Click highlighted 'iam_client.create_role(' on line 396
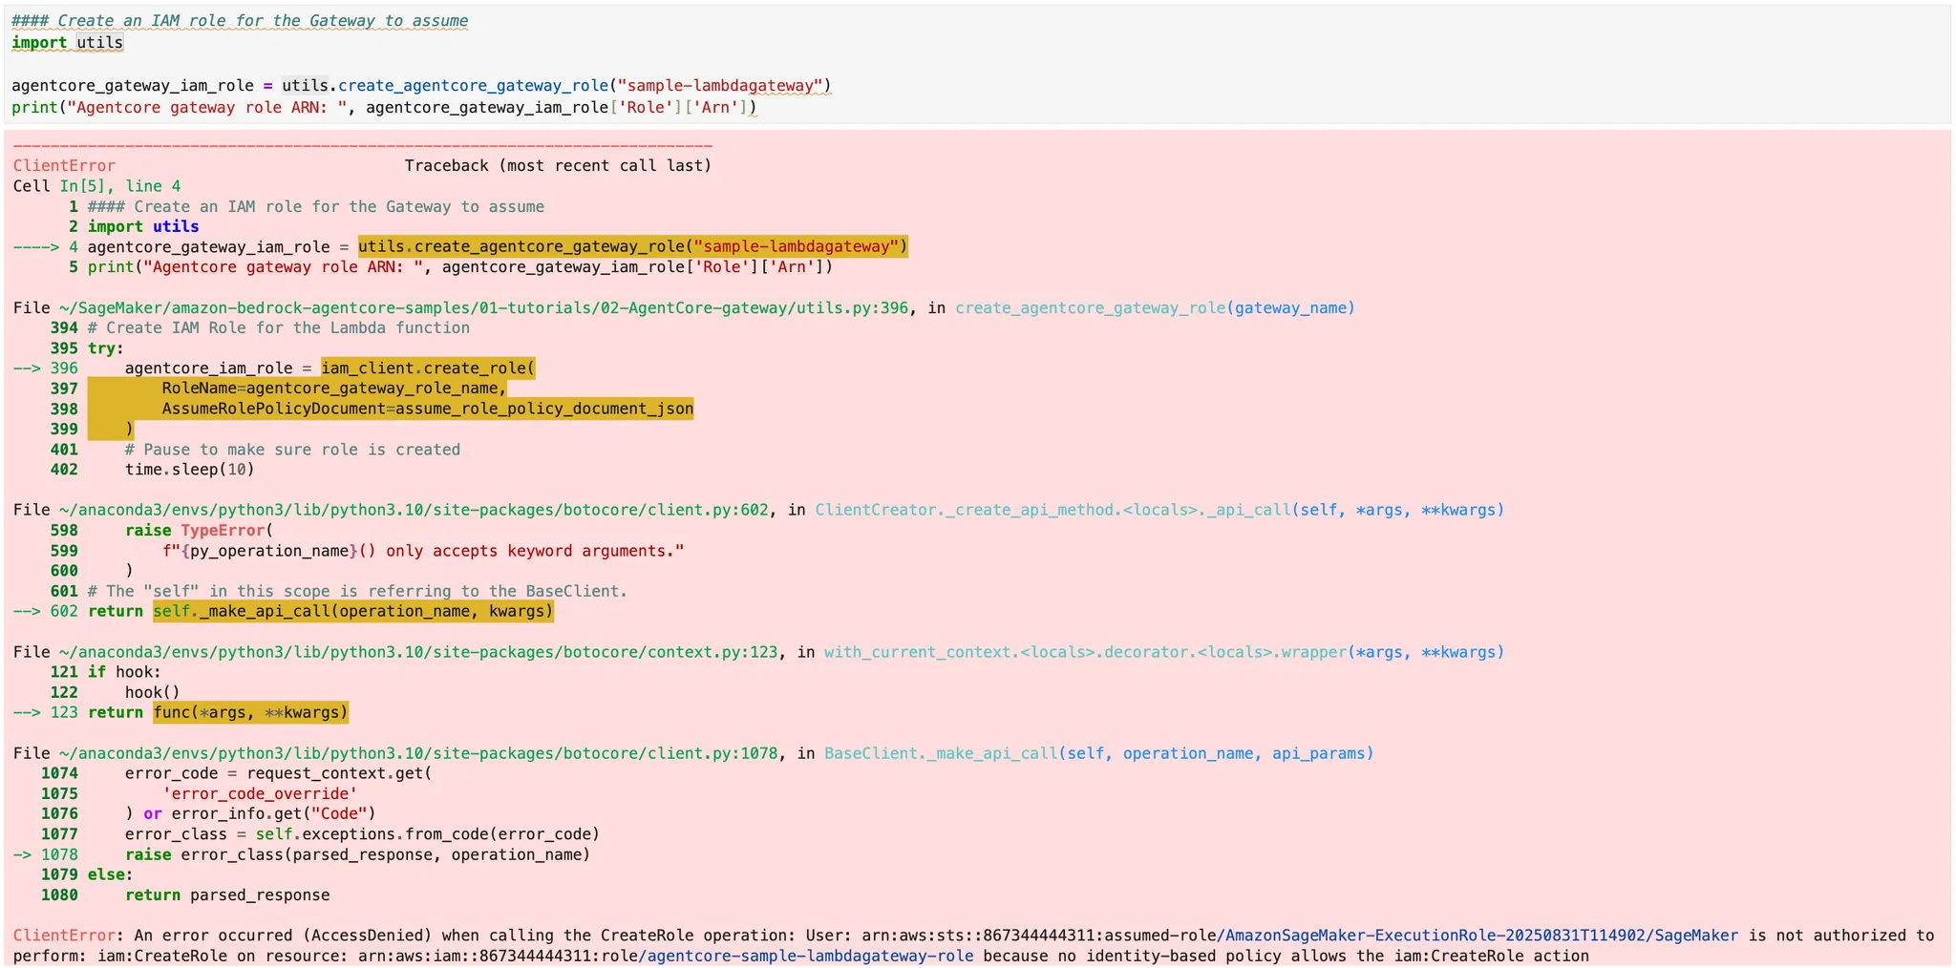Image resolution: width=1956 pixels, height=968 pixels. click(x=428, y=368)
